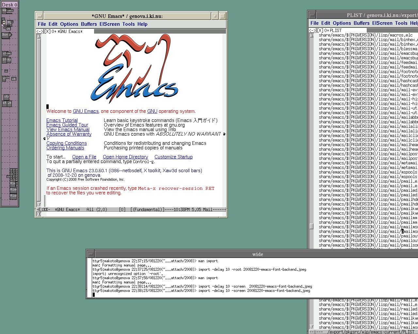Open the Tools menu in PLIST window
The image size is (418, 334).
(x=401, y=23)
